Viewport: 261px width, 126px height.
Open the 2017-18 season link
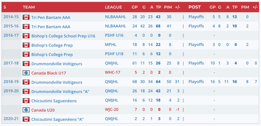[x=11, y=63]
